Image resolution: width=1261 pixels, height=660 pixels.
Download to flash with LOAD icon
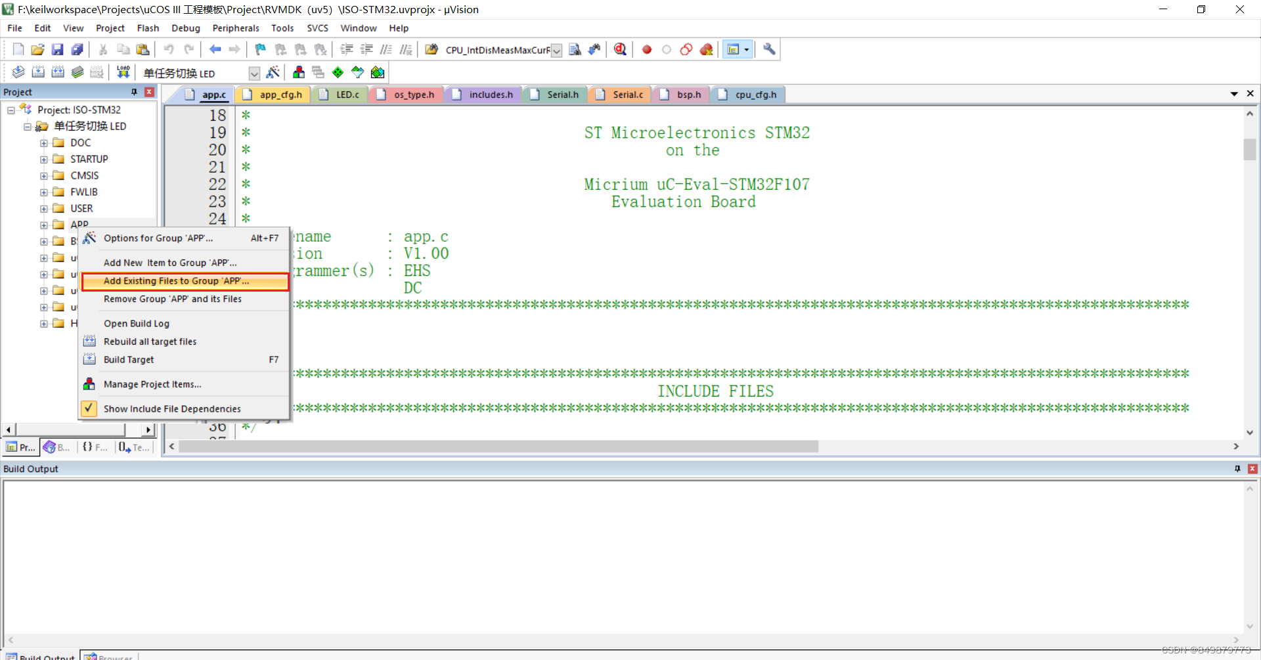(123, 72)
